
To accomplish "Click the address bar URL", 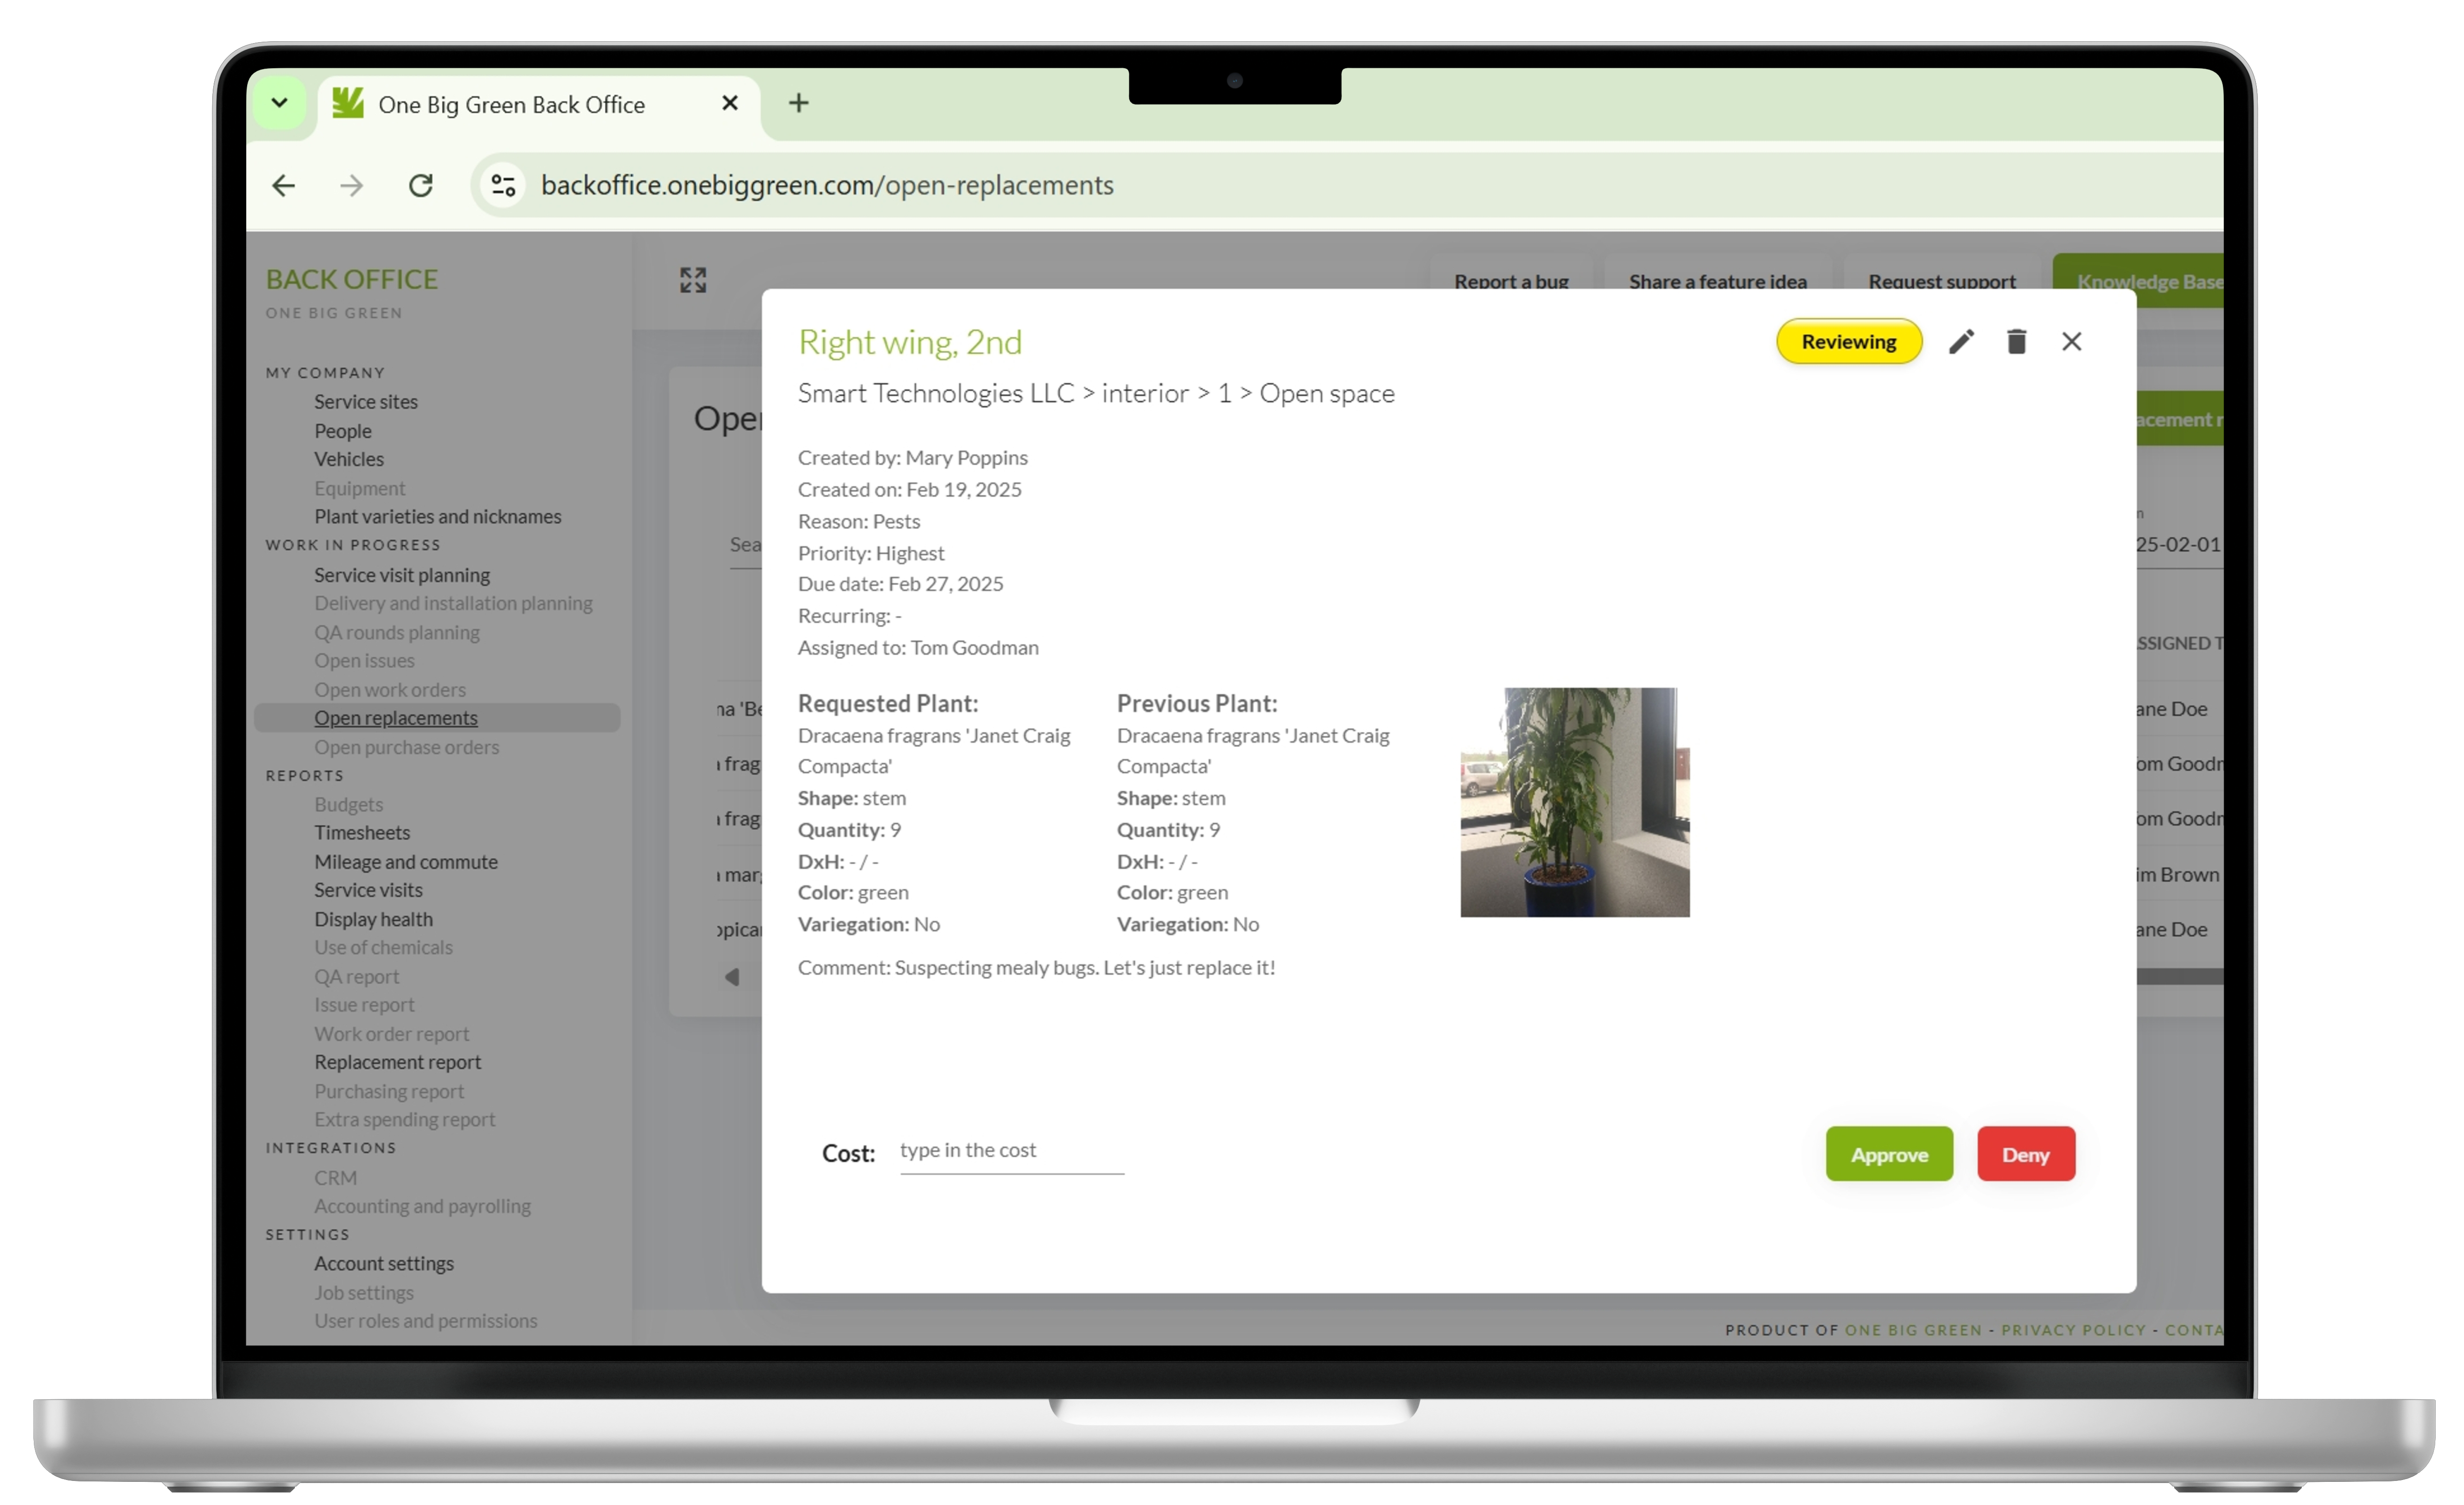I will [x=827, y=186].
